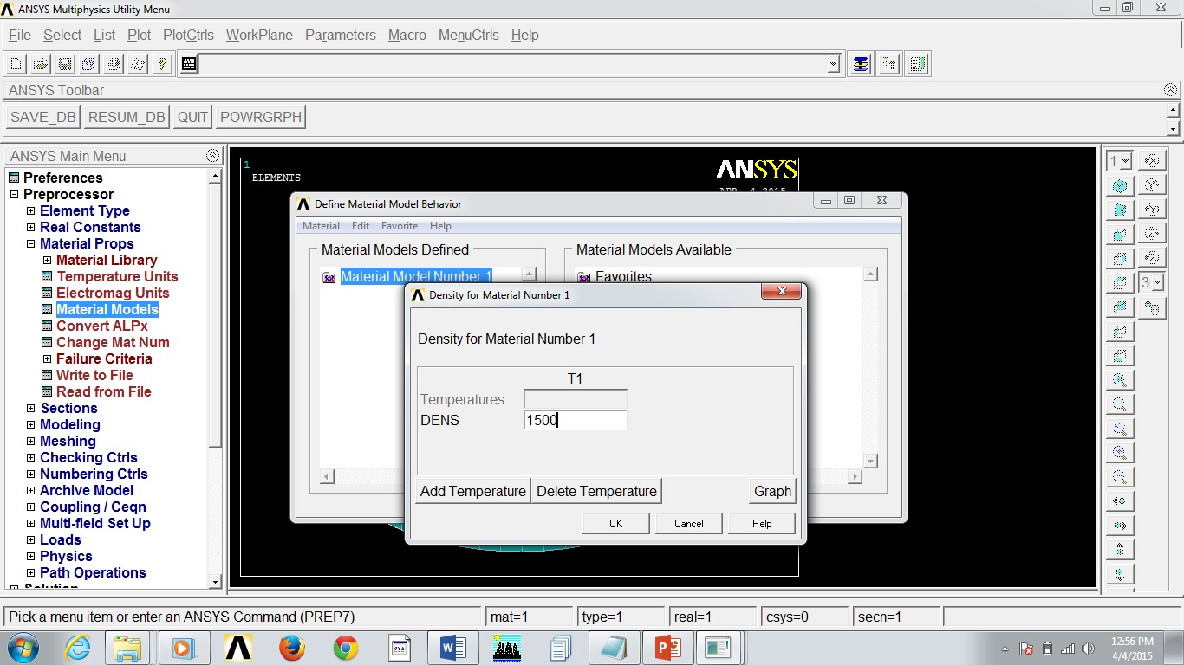
Task: Click the Pan Model Right arrow icon
Action: (x=1120, y=525)
